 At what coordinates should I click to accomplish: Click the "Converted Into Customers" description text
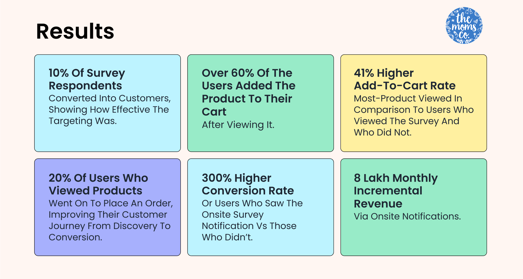109,98
